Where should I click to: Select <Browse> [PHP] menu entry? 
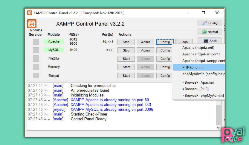point(198,89)
